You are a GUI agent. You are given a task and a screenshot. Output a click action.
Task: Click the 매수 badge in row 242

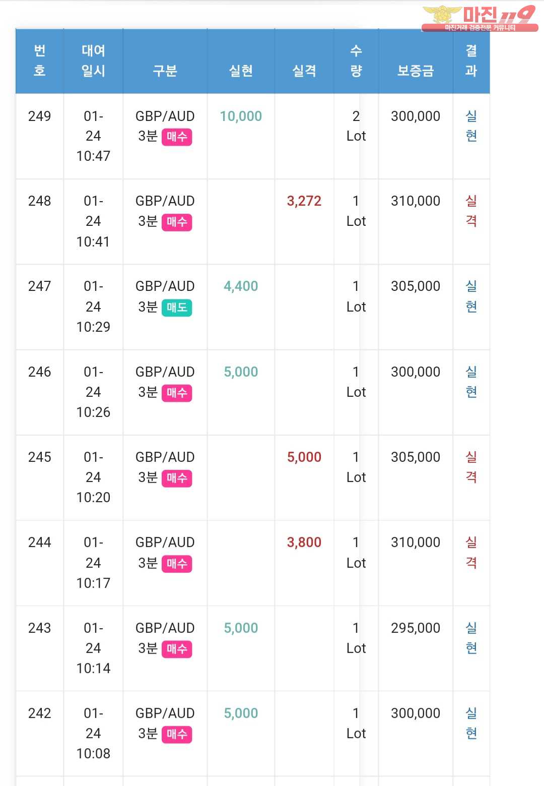177,734
